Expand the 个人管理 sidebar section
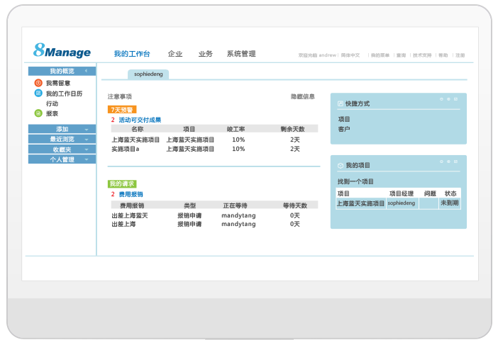This screenshot has width=498, height=340. (x=86, y=160)
